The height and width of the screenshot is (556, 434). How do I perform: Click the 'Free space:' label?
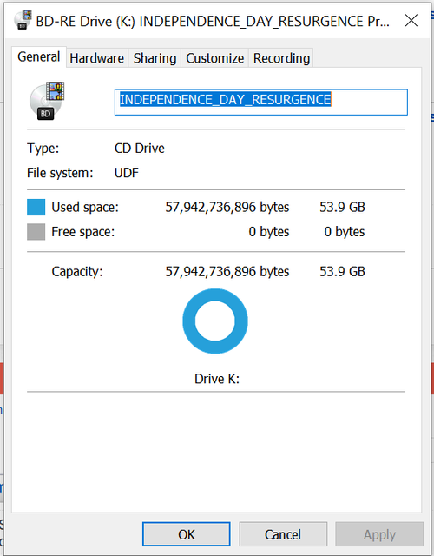[83, 232]
